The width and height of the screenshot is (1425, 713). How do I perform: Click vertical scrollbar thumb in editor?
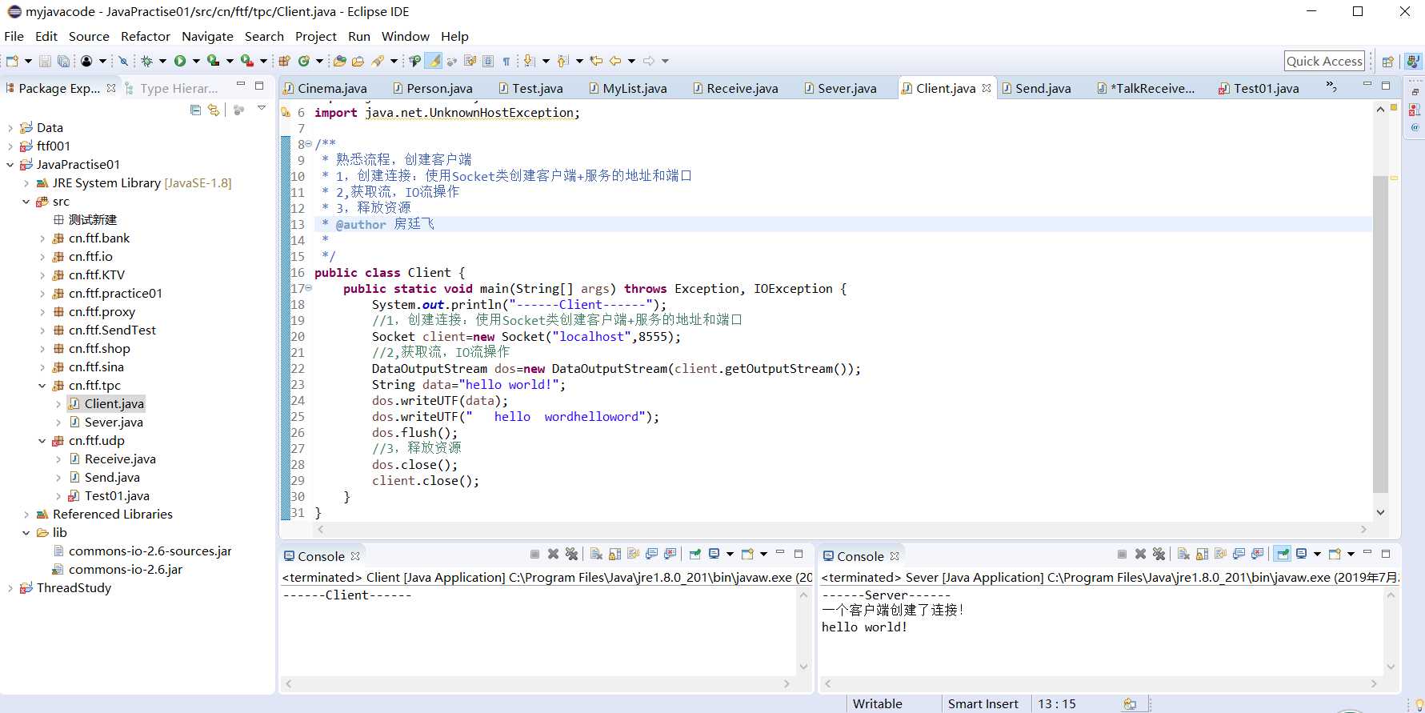click(x=1380, y=334)
